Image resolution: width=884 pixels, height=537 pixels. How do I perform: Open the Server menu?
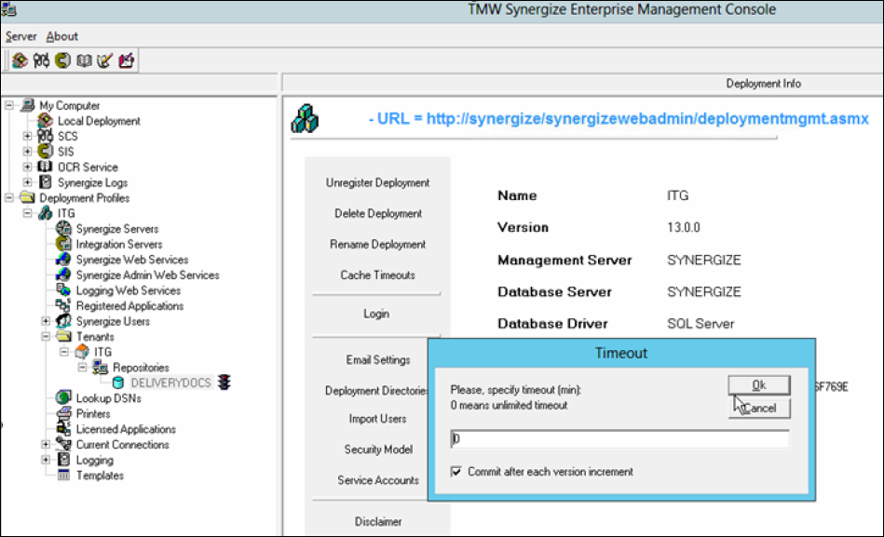click(20, 36)
